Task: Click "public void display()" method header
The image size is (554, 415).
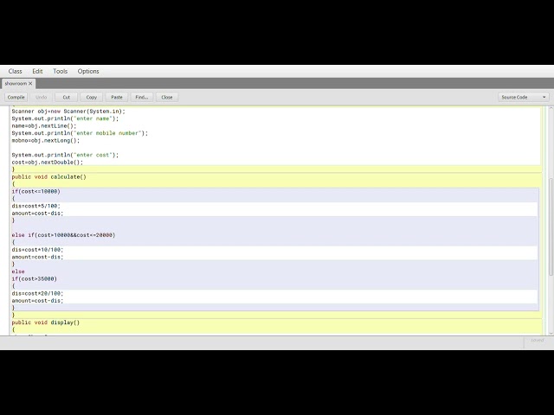Action: [46, 322]
